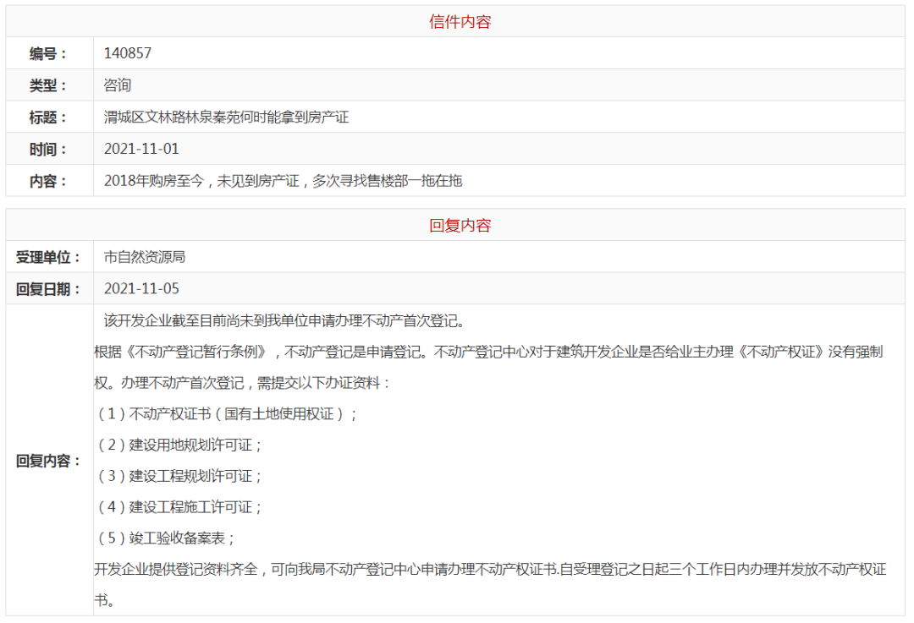Click item (4) 建设工程施工许可证
The width and height of the screenshot is (914, 623).
(179, 506)
